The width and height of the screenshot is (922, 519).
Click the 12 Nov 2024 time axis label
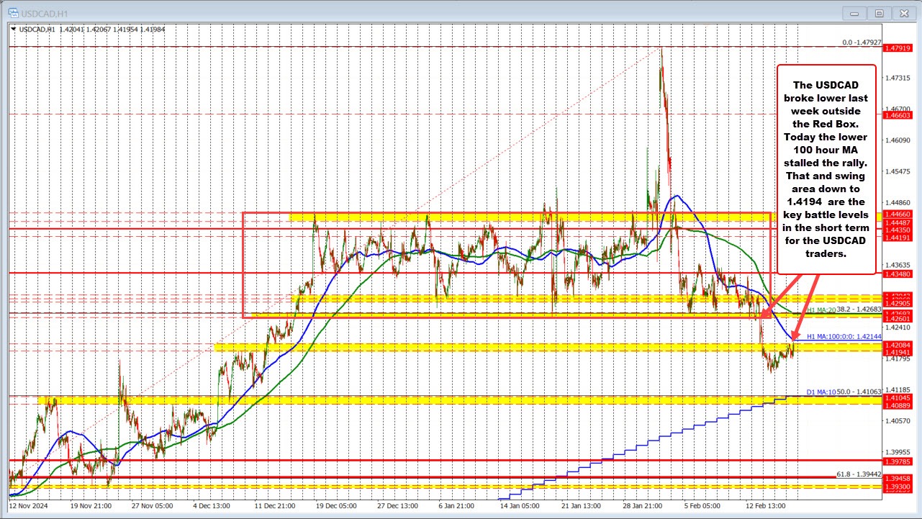29,506
